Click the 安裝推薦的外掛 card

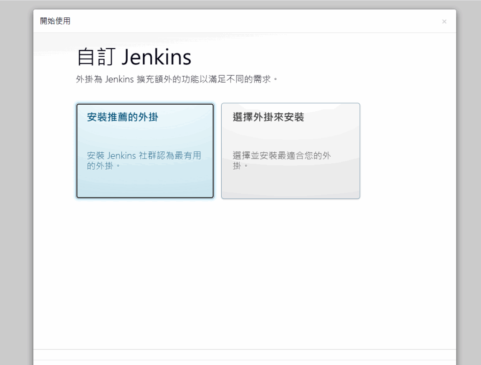(145, 151)
